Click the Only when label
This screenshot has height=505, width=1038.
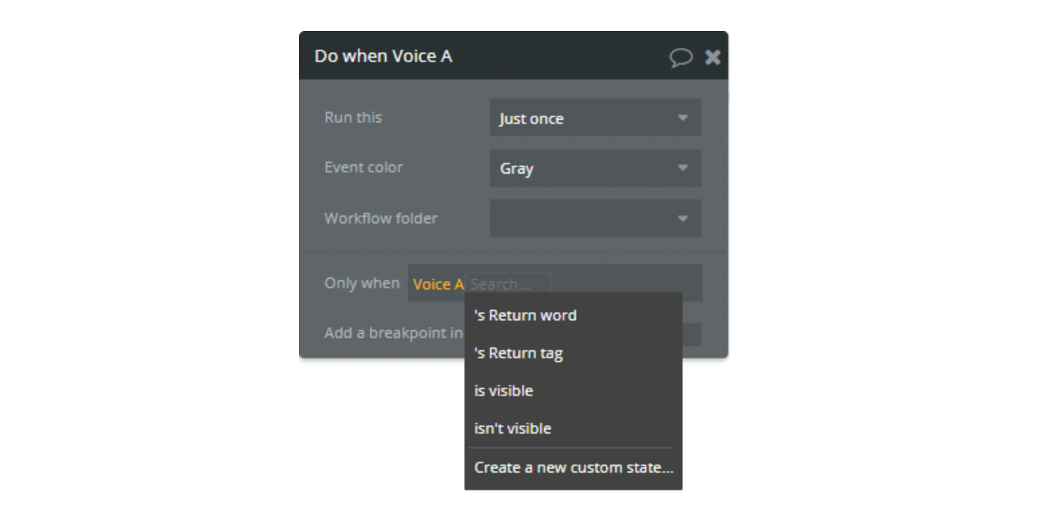[362, 283]
